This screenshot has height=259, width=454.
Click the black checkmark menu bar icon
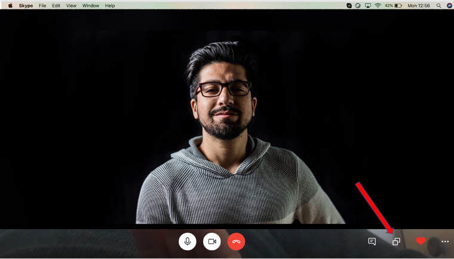tap(349, 5)
